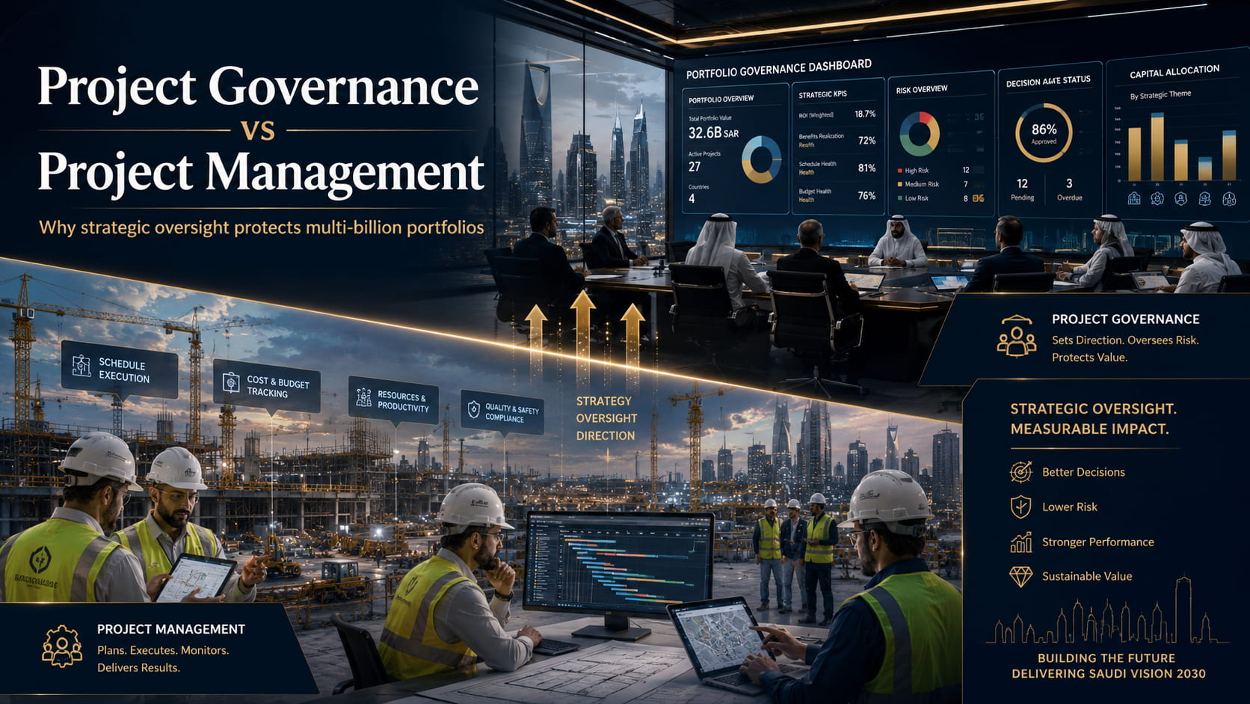Click the Schedule Health value 81%

pyautogui.click(x=866, y=168)
